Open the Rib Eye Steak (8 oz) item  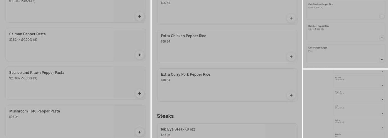[x=178, y=129]
